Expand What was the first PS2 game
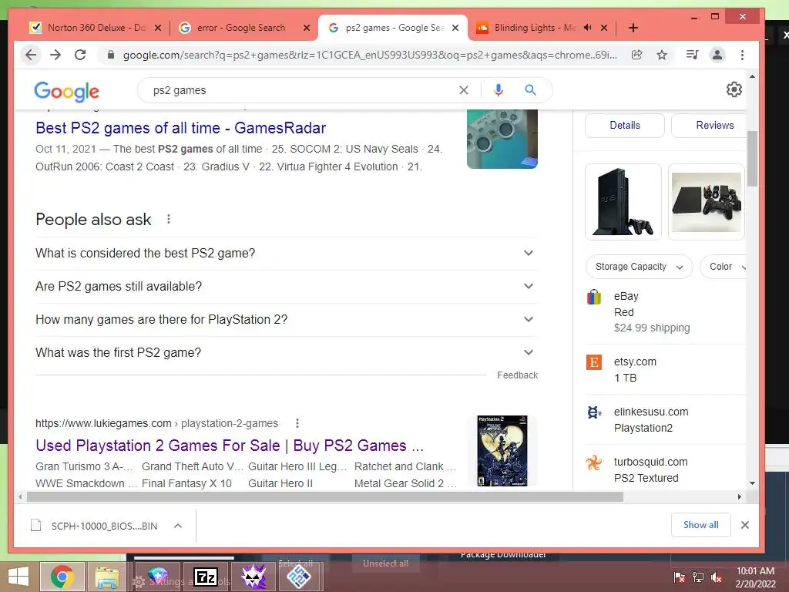 click(x=285, y=353)
